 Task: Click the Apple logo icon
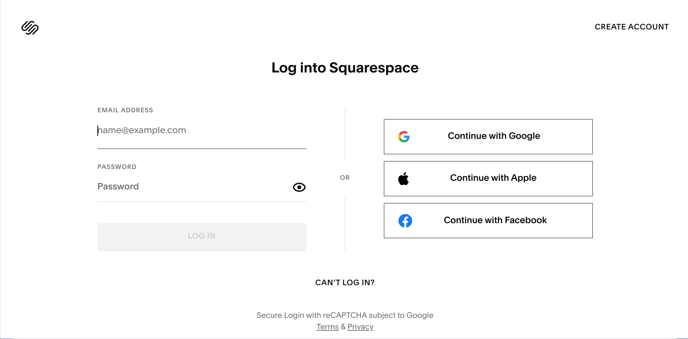[x=404, y=178]
